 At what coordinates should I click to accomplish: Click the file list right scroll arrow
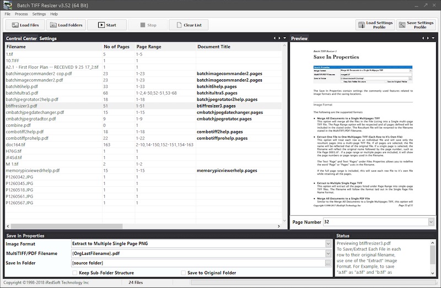pos(279,226)
